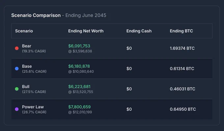Click the $7,800,659 net worth value
Viewport: 224px width, 131px height.
79,107
